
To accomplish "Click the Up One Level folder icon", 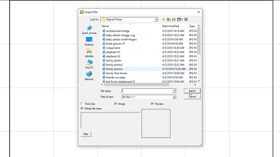I will click(x=169, y=19).
